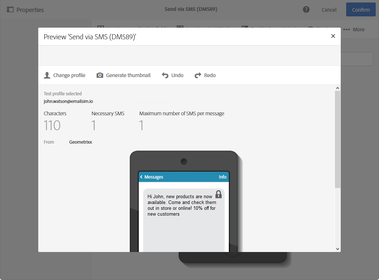
Task: Click the Geometrixx sender name
Action: (81, 142)
